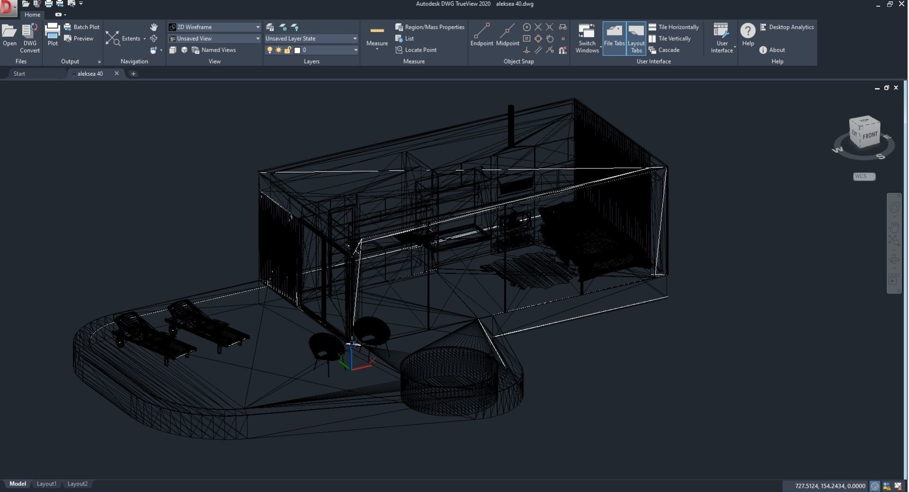The height and width of the screenshot is (492, 909).
Task: Click the Open file icon in ribbon
Action: pos(9,35)
